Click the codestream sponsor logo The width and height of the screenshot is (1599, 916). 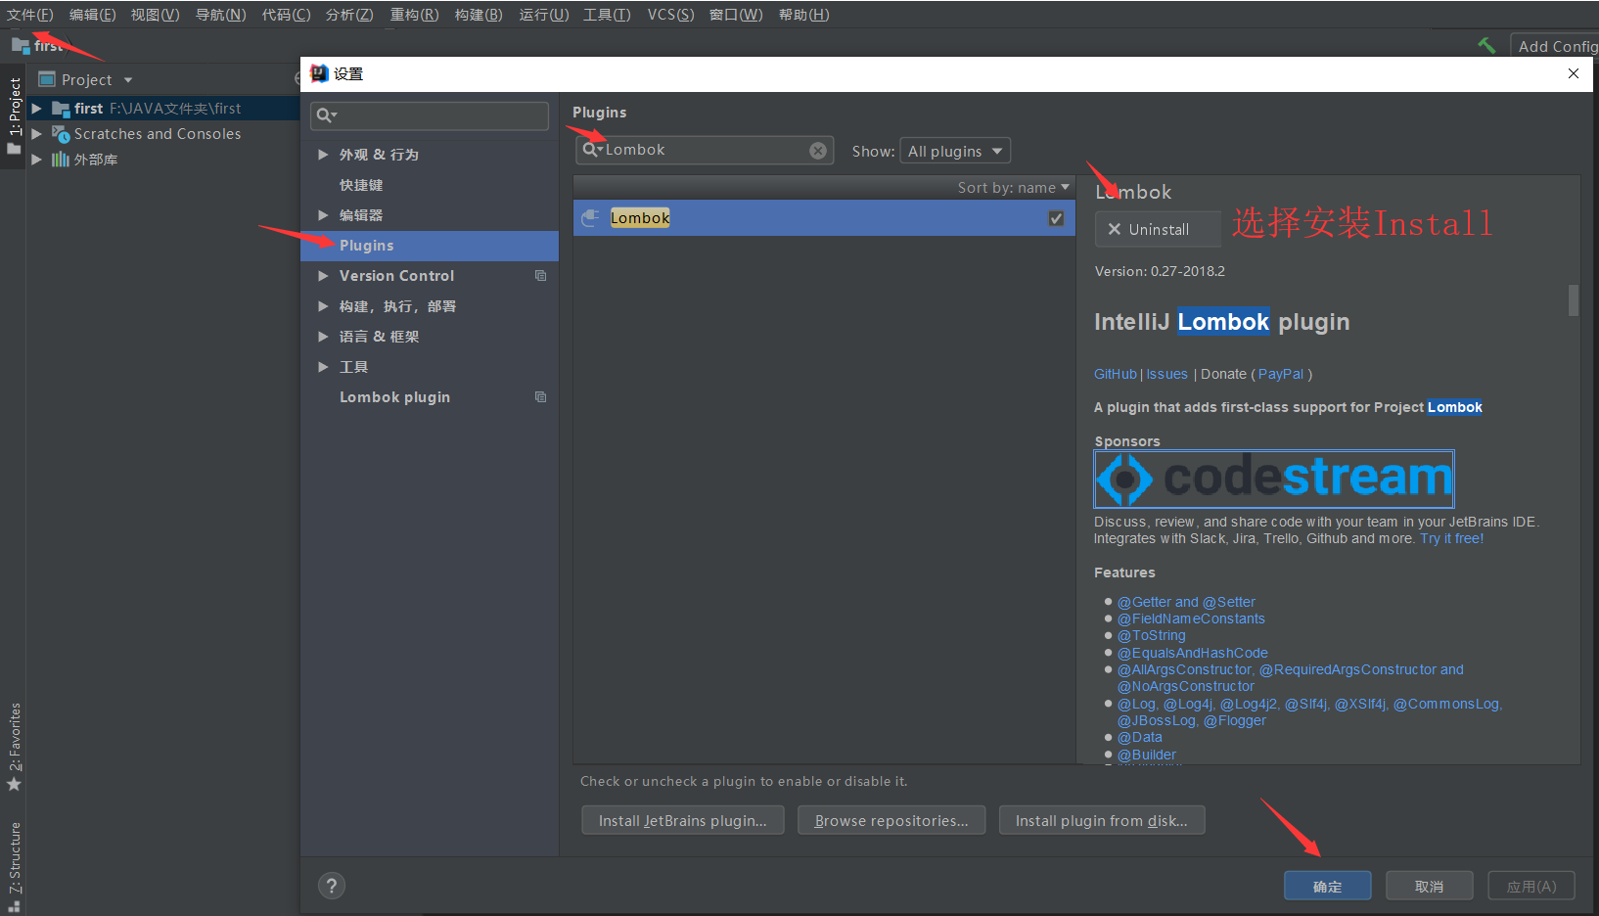[1274, 479]
